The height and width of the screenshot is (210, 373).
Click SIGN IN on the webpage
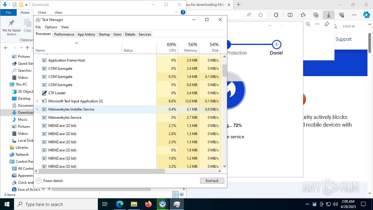tap(349, 26)
